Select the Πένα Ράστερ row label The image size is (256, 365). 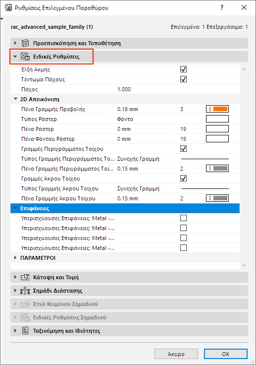pyautogui.click(x=38, y=129)
